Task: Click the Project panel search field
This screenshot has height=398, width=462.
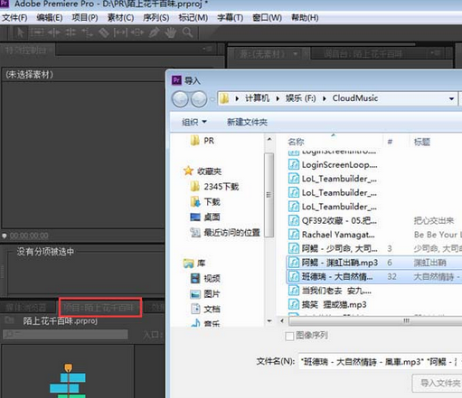Action: [x=65, y=335]
